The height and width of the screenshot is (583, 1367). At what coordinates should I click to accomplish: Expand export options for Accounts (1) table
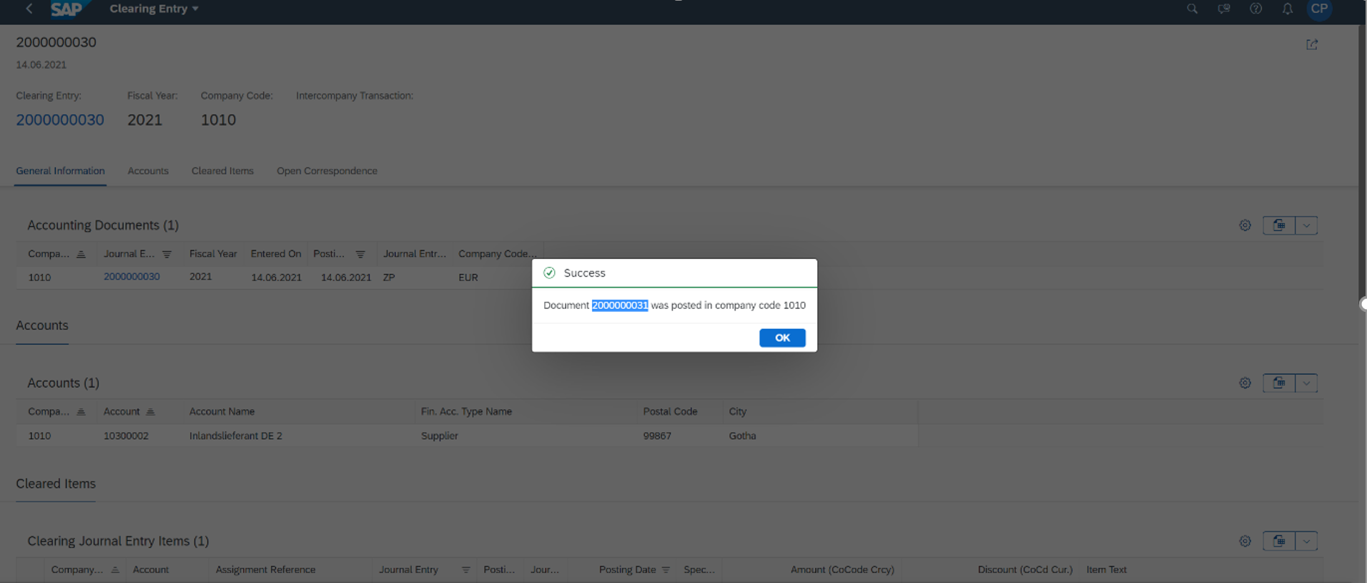pyautogui.click(x=1306, y=383)
